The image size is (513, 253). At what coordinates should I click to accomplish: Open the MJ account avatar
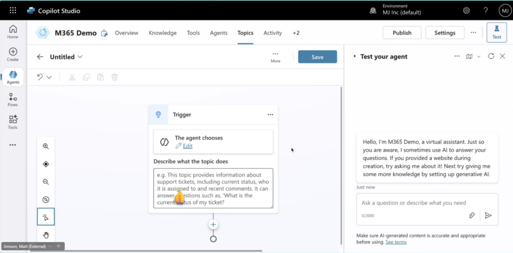tap(505, 10)
